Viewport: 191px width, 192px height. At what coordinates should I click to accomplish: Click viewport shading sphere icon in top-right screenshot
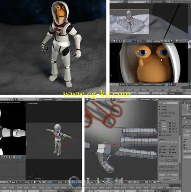tap(114, 41)
